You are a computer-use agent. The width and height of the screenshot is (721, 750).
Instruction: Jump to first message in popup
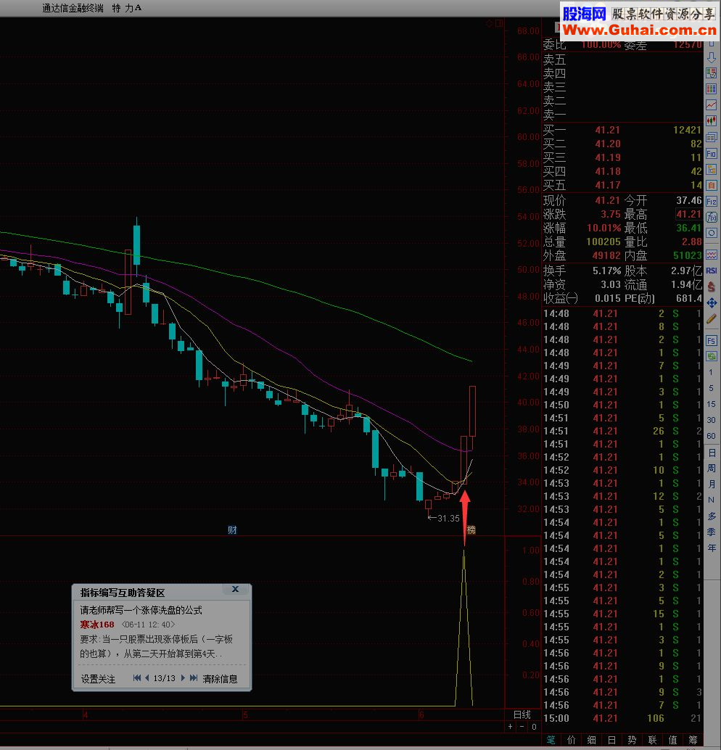(x=137, y=677)
